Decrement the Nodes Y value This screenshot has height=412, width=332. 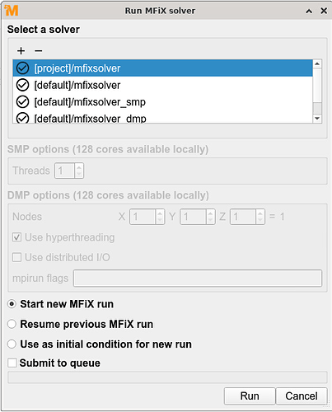tap(210, 221)
